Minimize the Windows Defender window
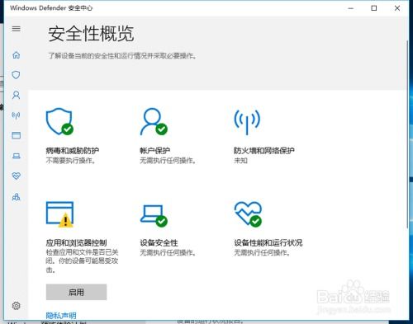 tap(350, 8)
